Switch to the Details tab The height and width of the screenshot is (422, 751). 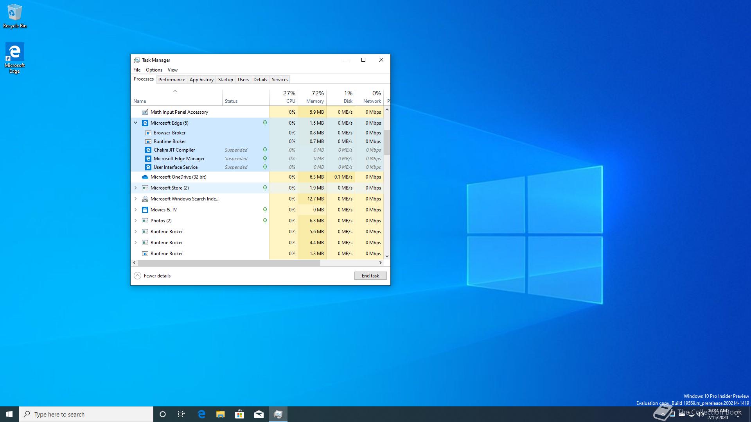tap(260, 80)
